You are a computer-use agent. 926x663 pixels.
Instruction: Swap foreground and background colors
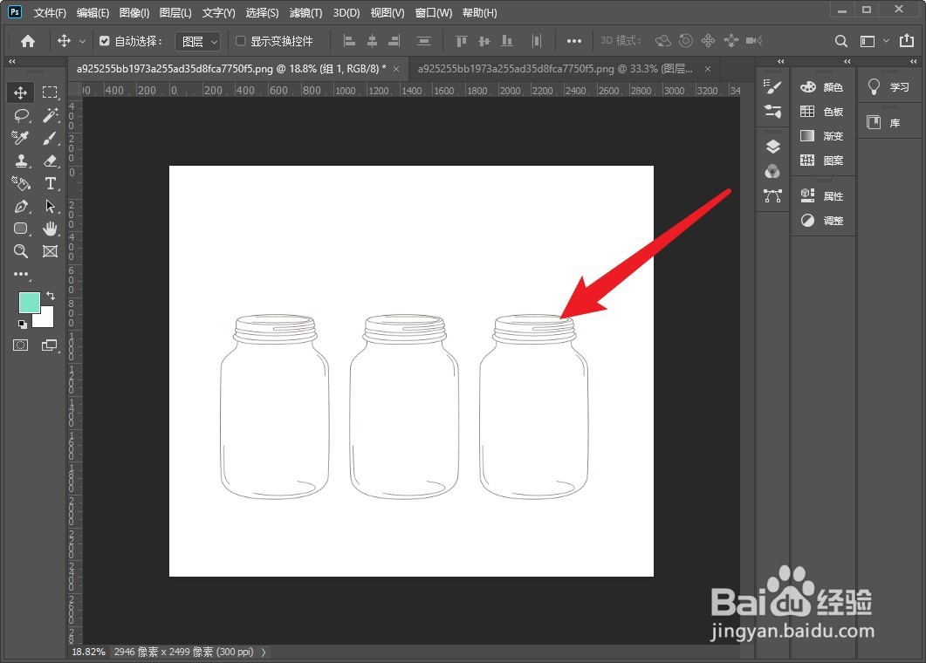pos(51,295)
